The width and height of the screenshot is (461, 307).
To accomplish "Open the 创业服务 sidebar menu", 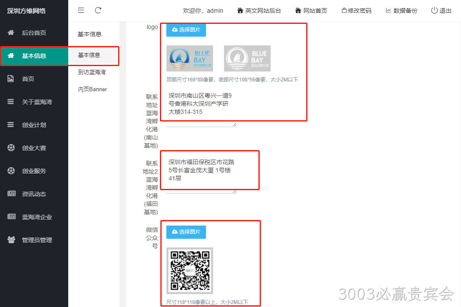I will click(x=34, y=171).
